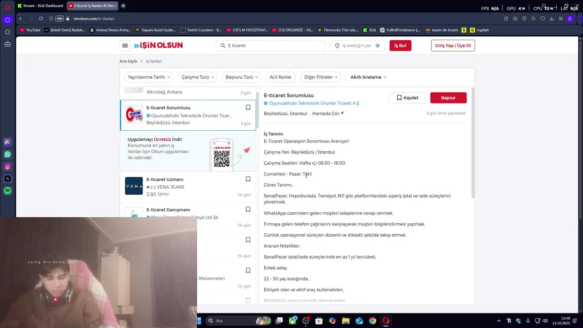Image resolution: width=583 pixels, height=328 pixels.
Task: Open Microsoft Store from taskbar
Action: [319, 321]
